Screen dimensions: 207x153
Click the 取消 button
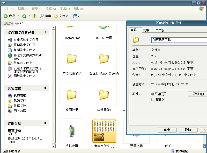(188, 130)
